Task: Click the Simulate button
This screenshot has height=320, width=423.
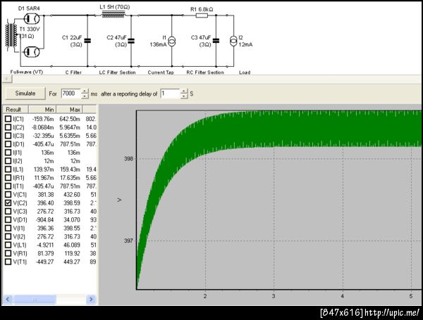Action: (x=25, y=94)
